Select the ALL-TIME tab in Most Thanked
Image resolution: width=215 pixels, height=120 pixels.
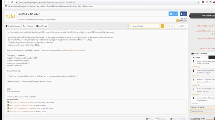196,58
